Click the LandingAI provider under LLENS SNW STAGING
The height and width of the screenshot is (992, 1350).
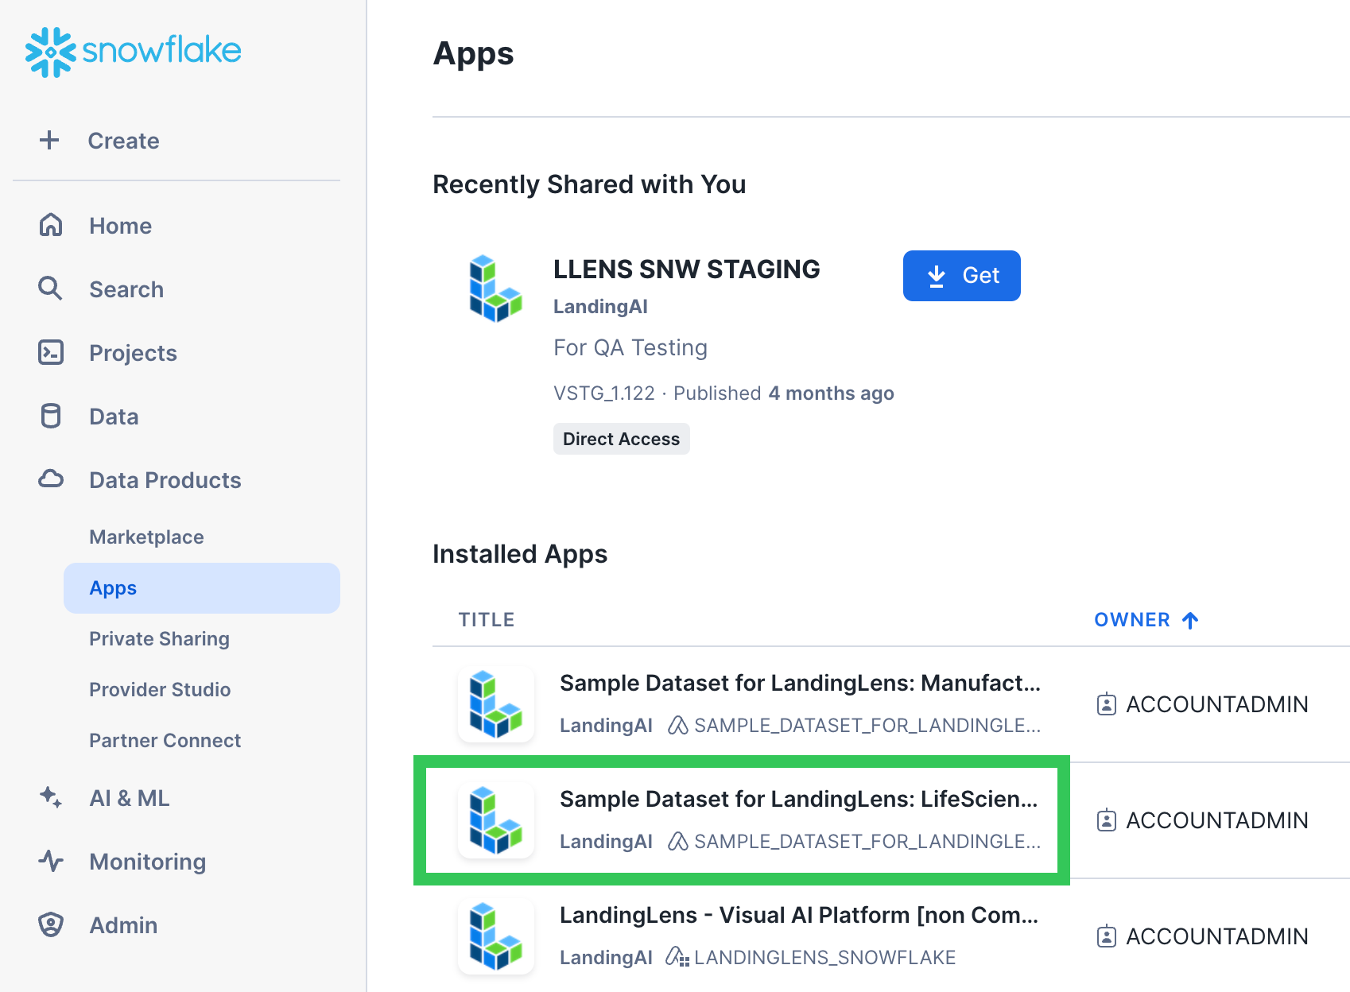(600, 307)
